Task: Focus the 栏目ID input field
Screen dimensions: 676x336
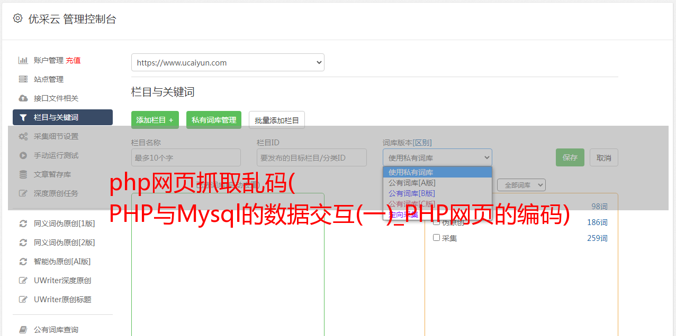Action: (312, 157)
